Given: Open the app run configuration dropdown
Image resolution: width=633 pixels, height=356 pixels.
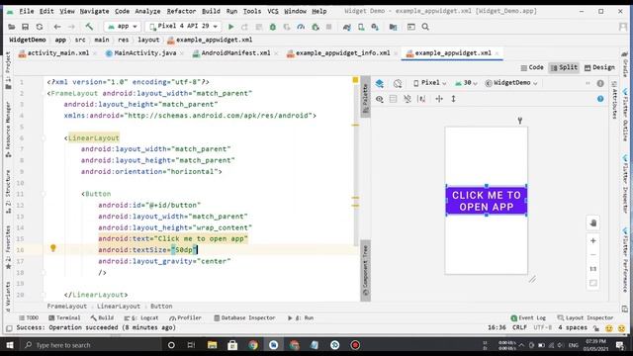Looking at the screenshot, I should point(122,27).
